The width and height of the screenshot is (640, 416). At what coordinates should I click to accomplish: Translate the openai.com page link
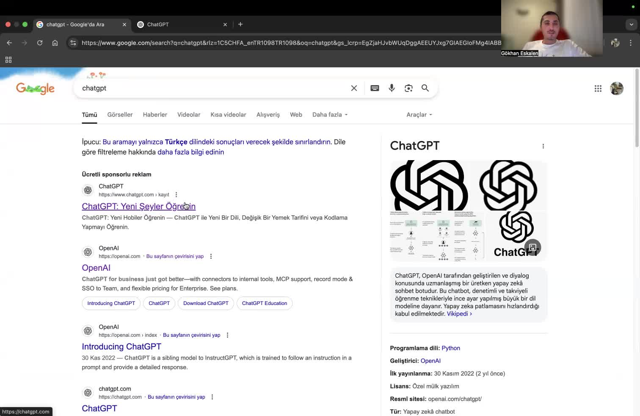[175, 256]
